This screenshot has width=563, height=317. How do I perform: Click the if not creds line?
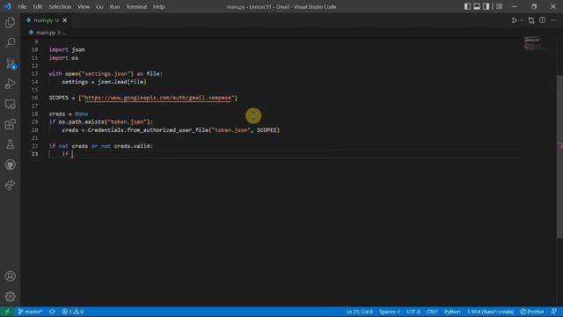pos(100,146)
